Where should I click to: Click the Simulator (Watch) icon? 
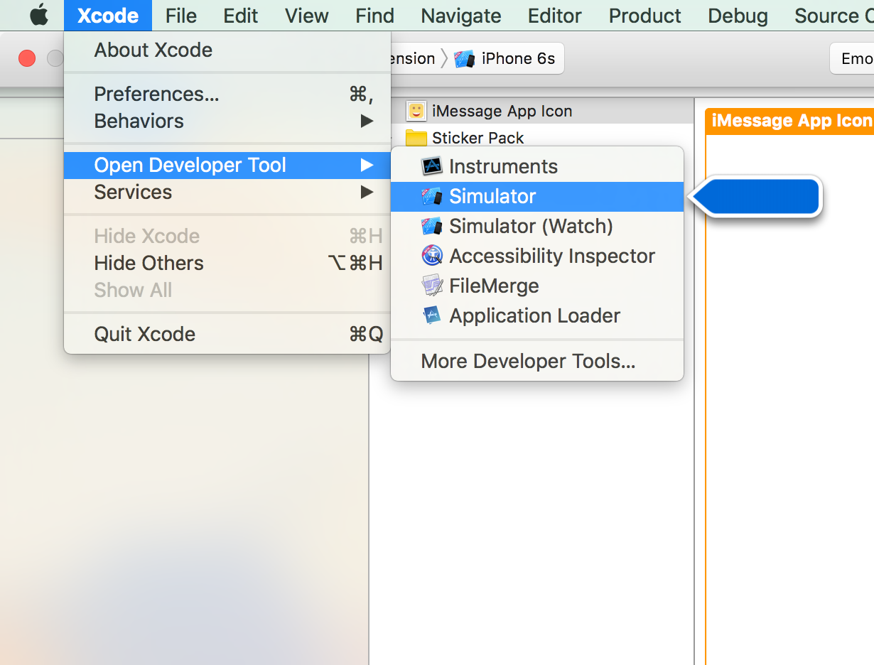point(431,226)
